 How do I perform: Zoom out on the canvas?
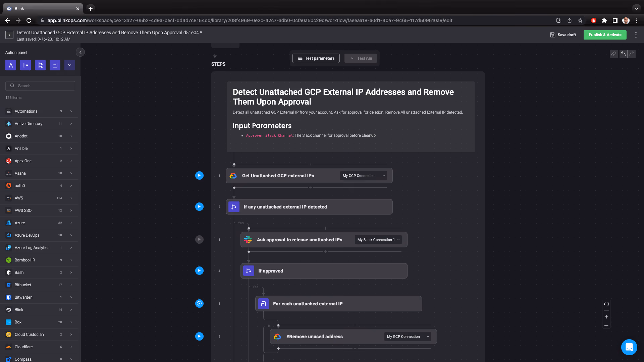(606, 325)
